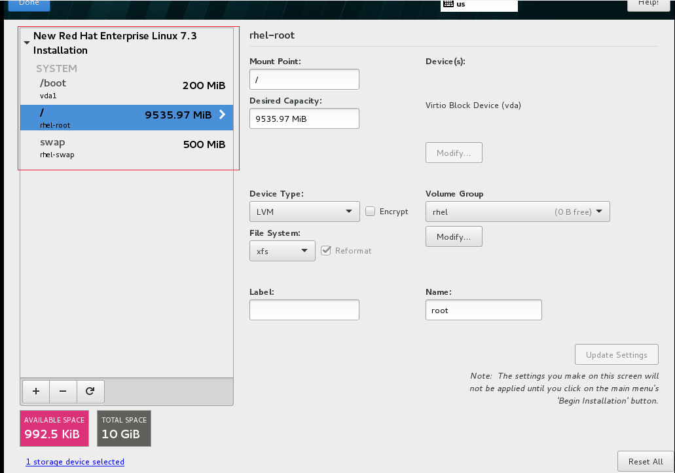The height and width of the screenshot is (473, 675).
Task: Add a new mount point with plus button
Action: click(x=36, y=391)
